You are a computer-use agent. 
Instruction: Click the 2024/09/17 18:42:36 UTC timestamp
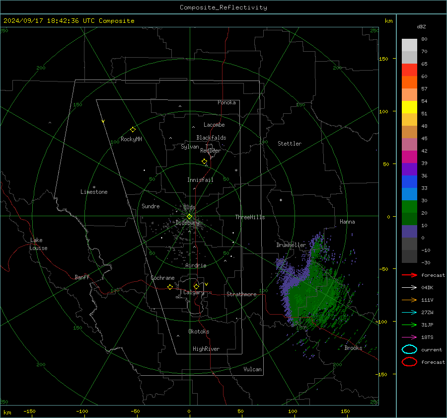[x=49, y=21]
